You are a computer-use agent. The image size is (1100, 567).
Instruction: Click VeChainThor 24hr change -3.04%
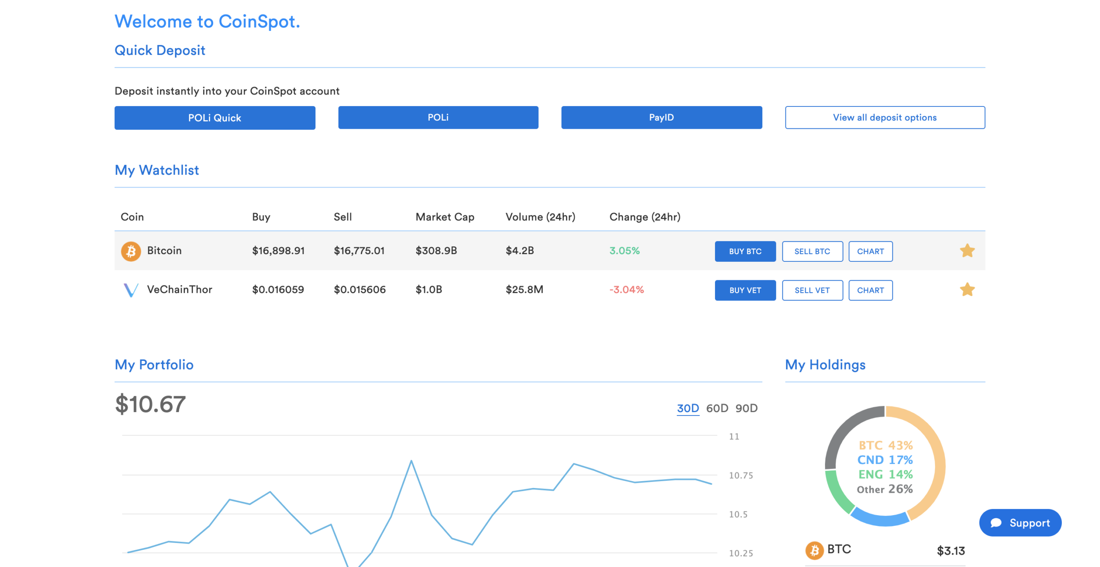[x=626, y=290]
